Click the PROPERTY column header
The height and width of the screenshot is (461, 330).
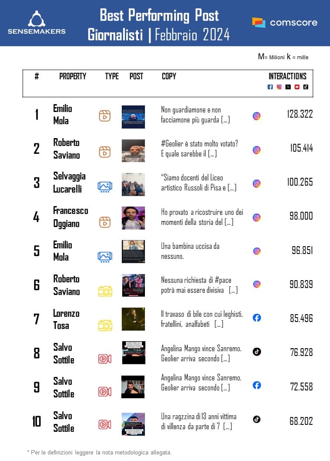[x=72, y=76]
